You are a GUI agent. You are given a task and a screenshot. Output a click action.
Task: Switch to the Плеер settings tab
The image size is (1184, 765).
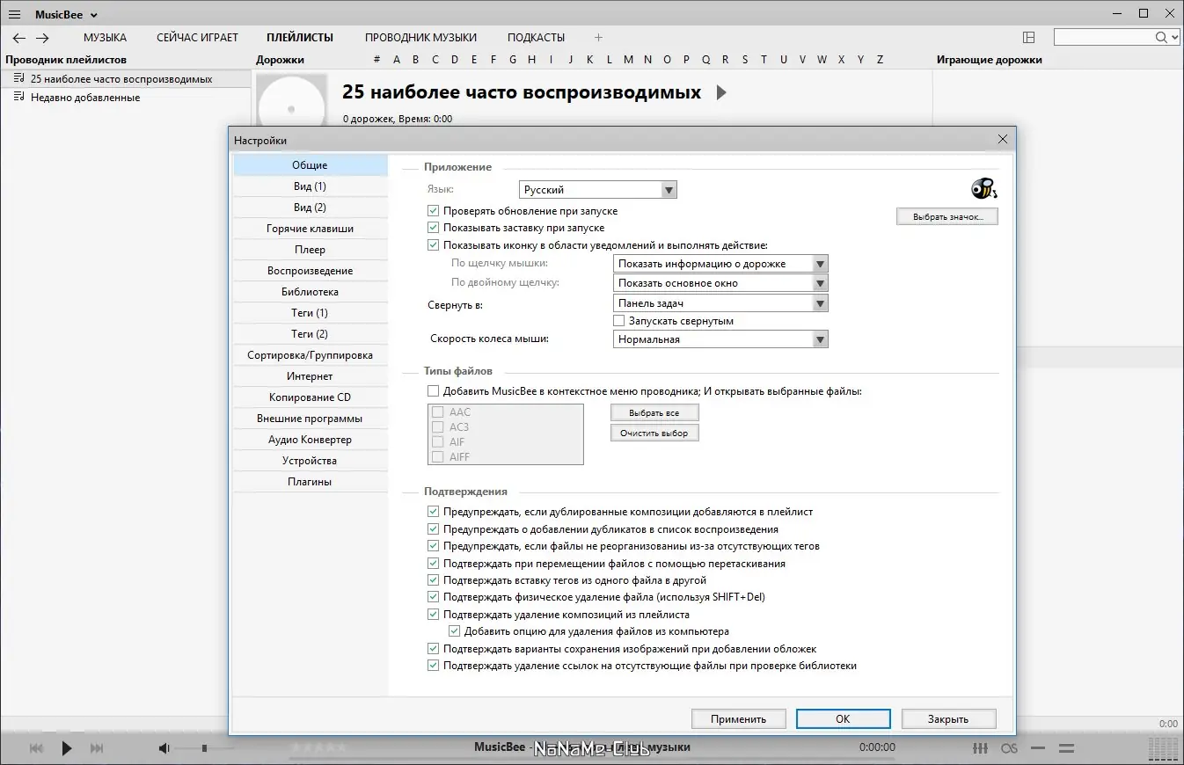tap(311, 250)
